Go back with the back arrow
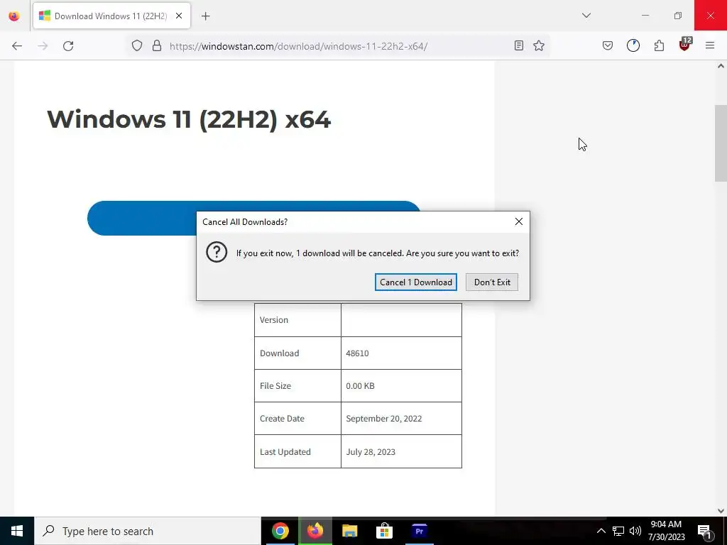Image resolution: width=727 pixels, height=545 pixels. tap(17, 46)
